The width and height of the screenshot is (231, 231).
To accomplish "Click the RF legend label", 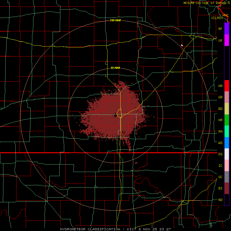I will coord(220,29).
